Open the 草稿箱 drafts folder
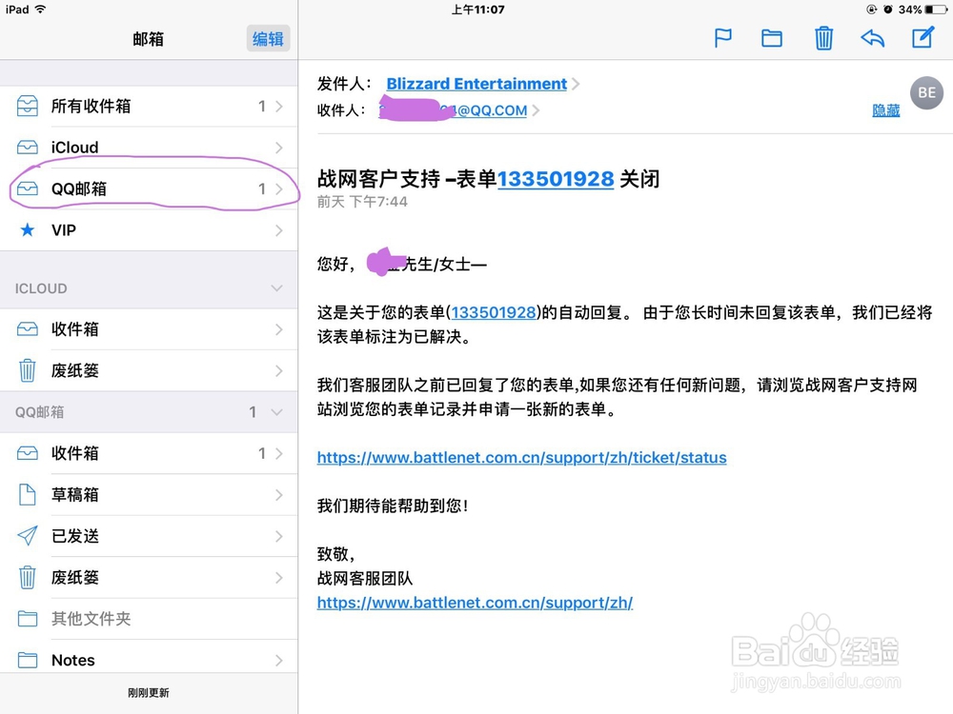Image resolution: width=953 pixels, height=714 pixels. tap(149, 495)
